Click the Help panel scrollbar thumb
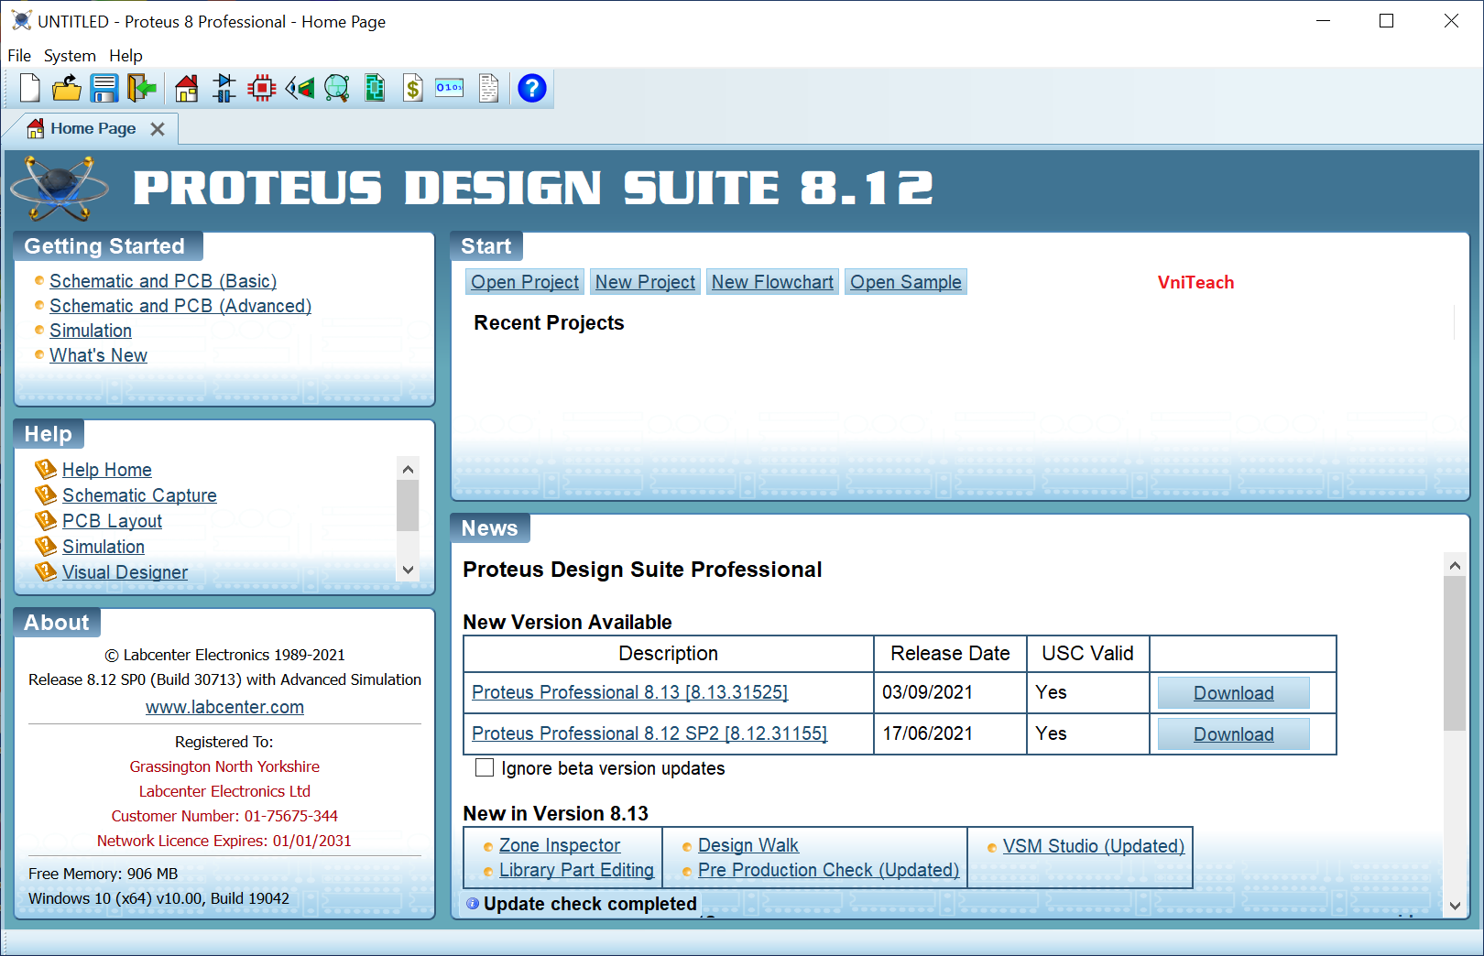 pyautogui.click(x=408, y=505)
